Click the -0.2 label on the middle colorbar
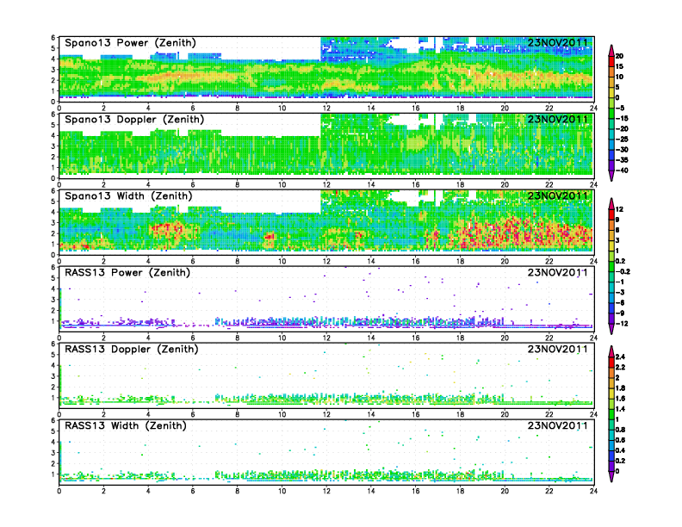The image size is (682, 527). 623,271
